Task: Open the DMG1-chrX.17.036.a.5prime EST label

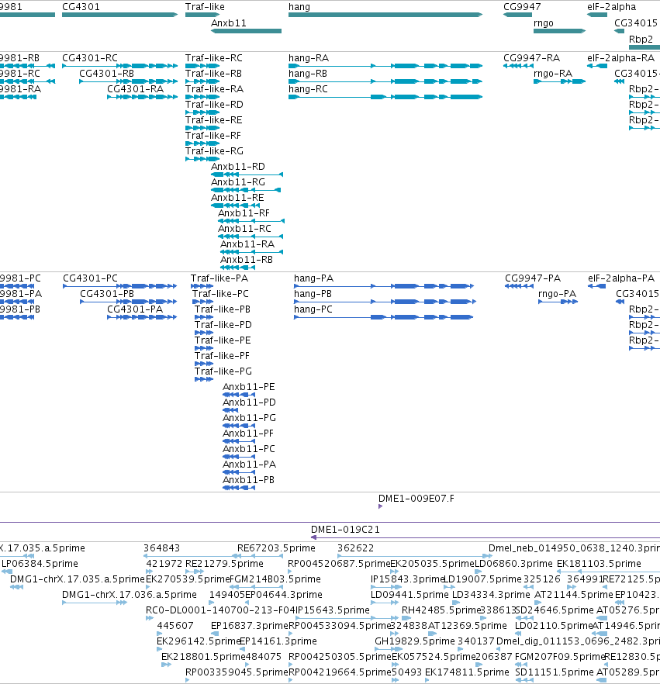Action: (129, 595)
